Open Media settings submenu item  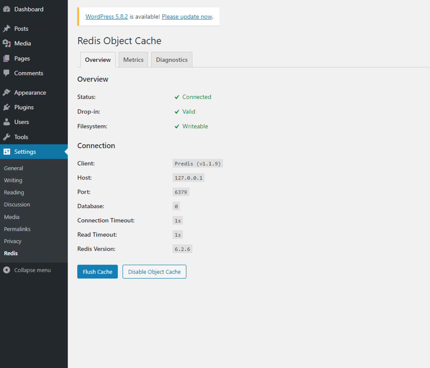point(12,217)
